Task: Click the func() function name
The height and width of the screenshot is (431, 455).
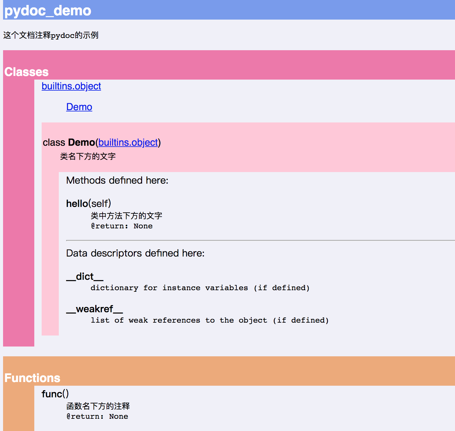Action: pyautogui.click(x=55, y=394)
